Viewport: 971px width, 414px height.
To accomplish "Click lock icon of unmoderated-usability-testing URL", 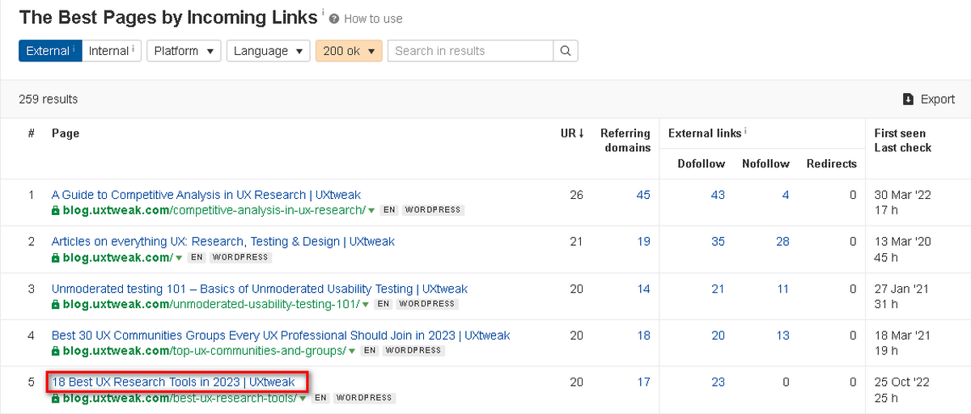I will coord(56,304).
